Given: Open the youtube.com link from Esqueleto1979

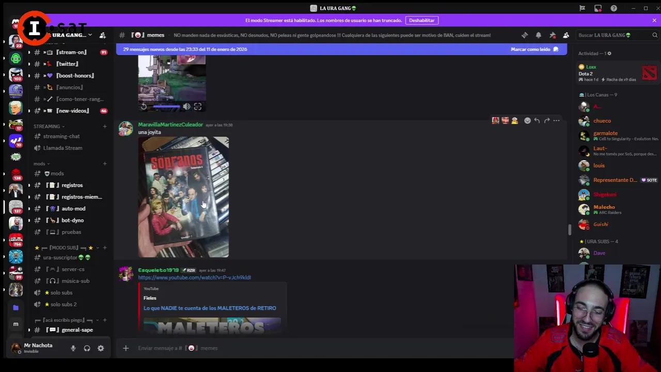Looking at the screenshot, I should (194, 277).
